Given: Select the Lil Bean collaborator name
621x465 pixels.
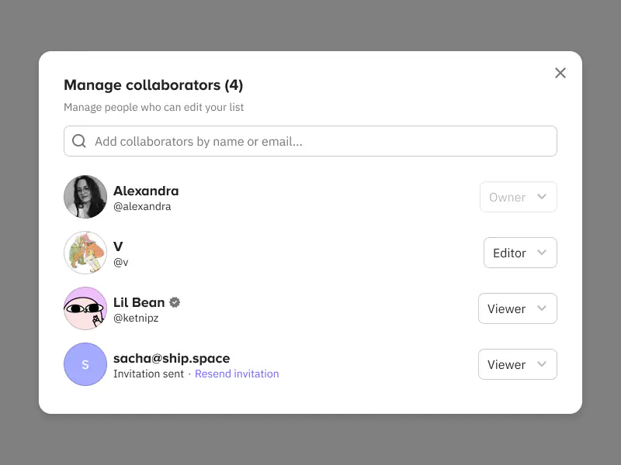Looking at the screenshot, I should pyautogui.click(x=139, y=302).
